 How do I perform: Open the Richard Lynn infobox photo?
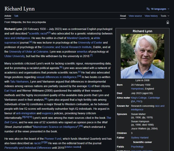143,56
